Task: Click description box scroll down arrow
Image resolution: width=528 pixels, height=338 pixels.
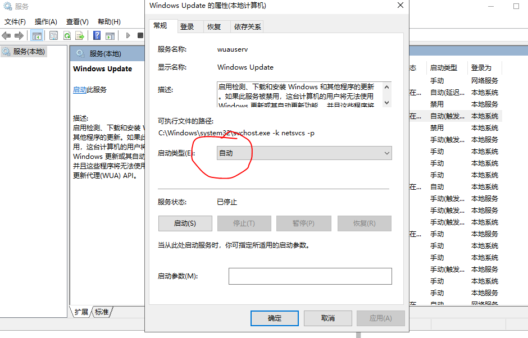Action: [387, 103]
